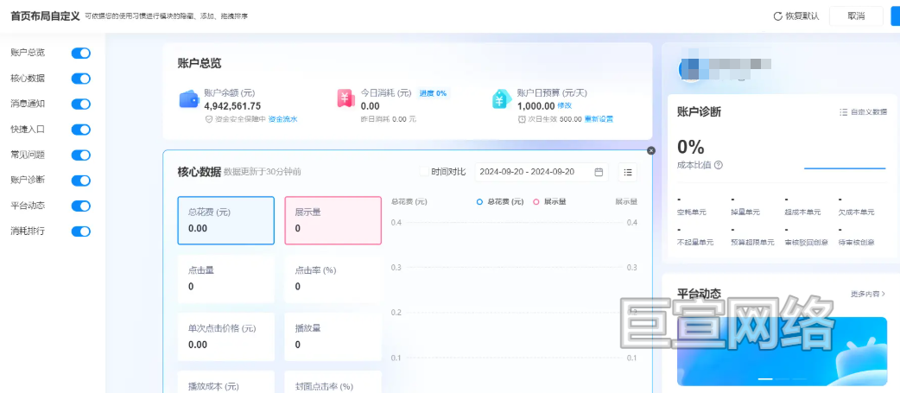
Task: Click the 进度 0% tag
Action: click(x=432, y=93)
